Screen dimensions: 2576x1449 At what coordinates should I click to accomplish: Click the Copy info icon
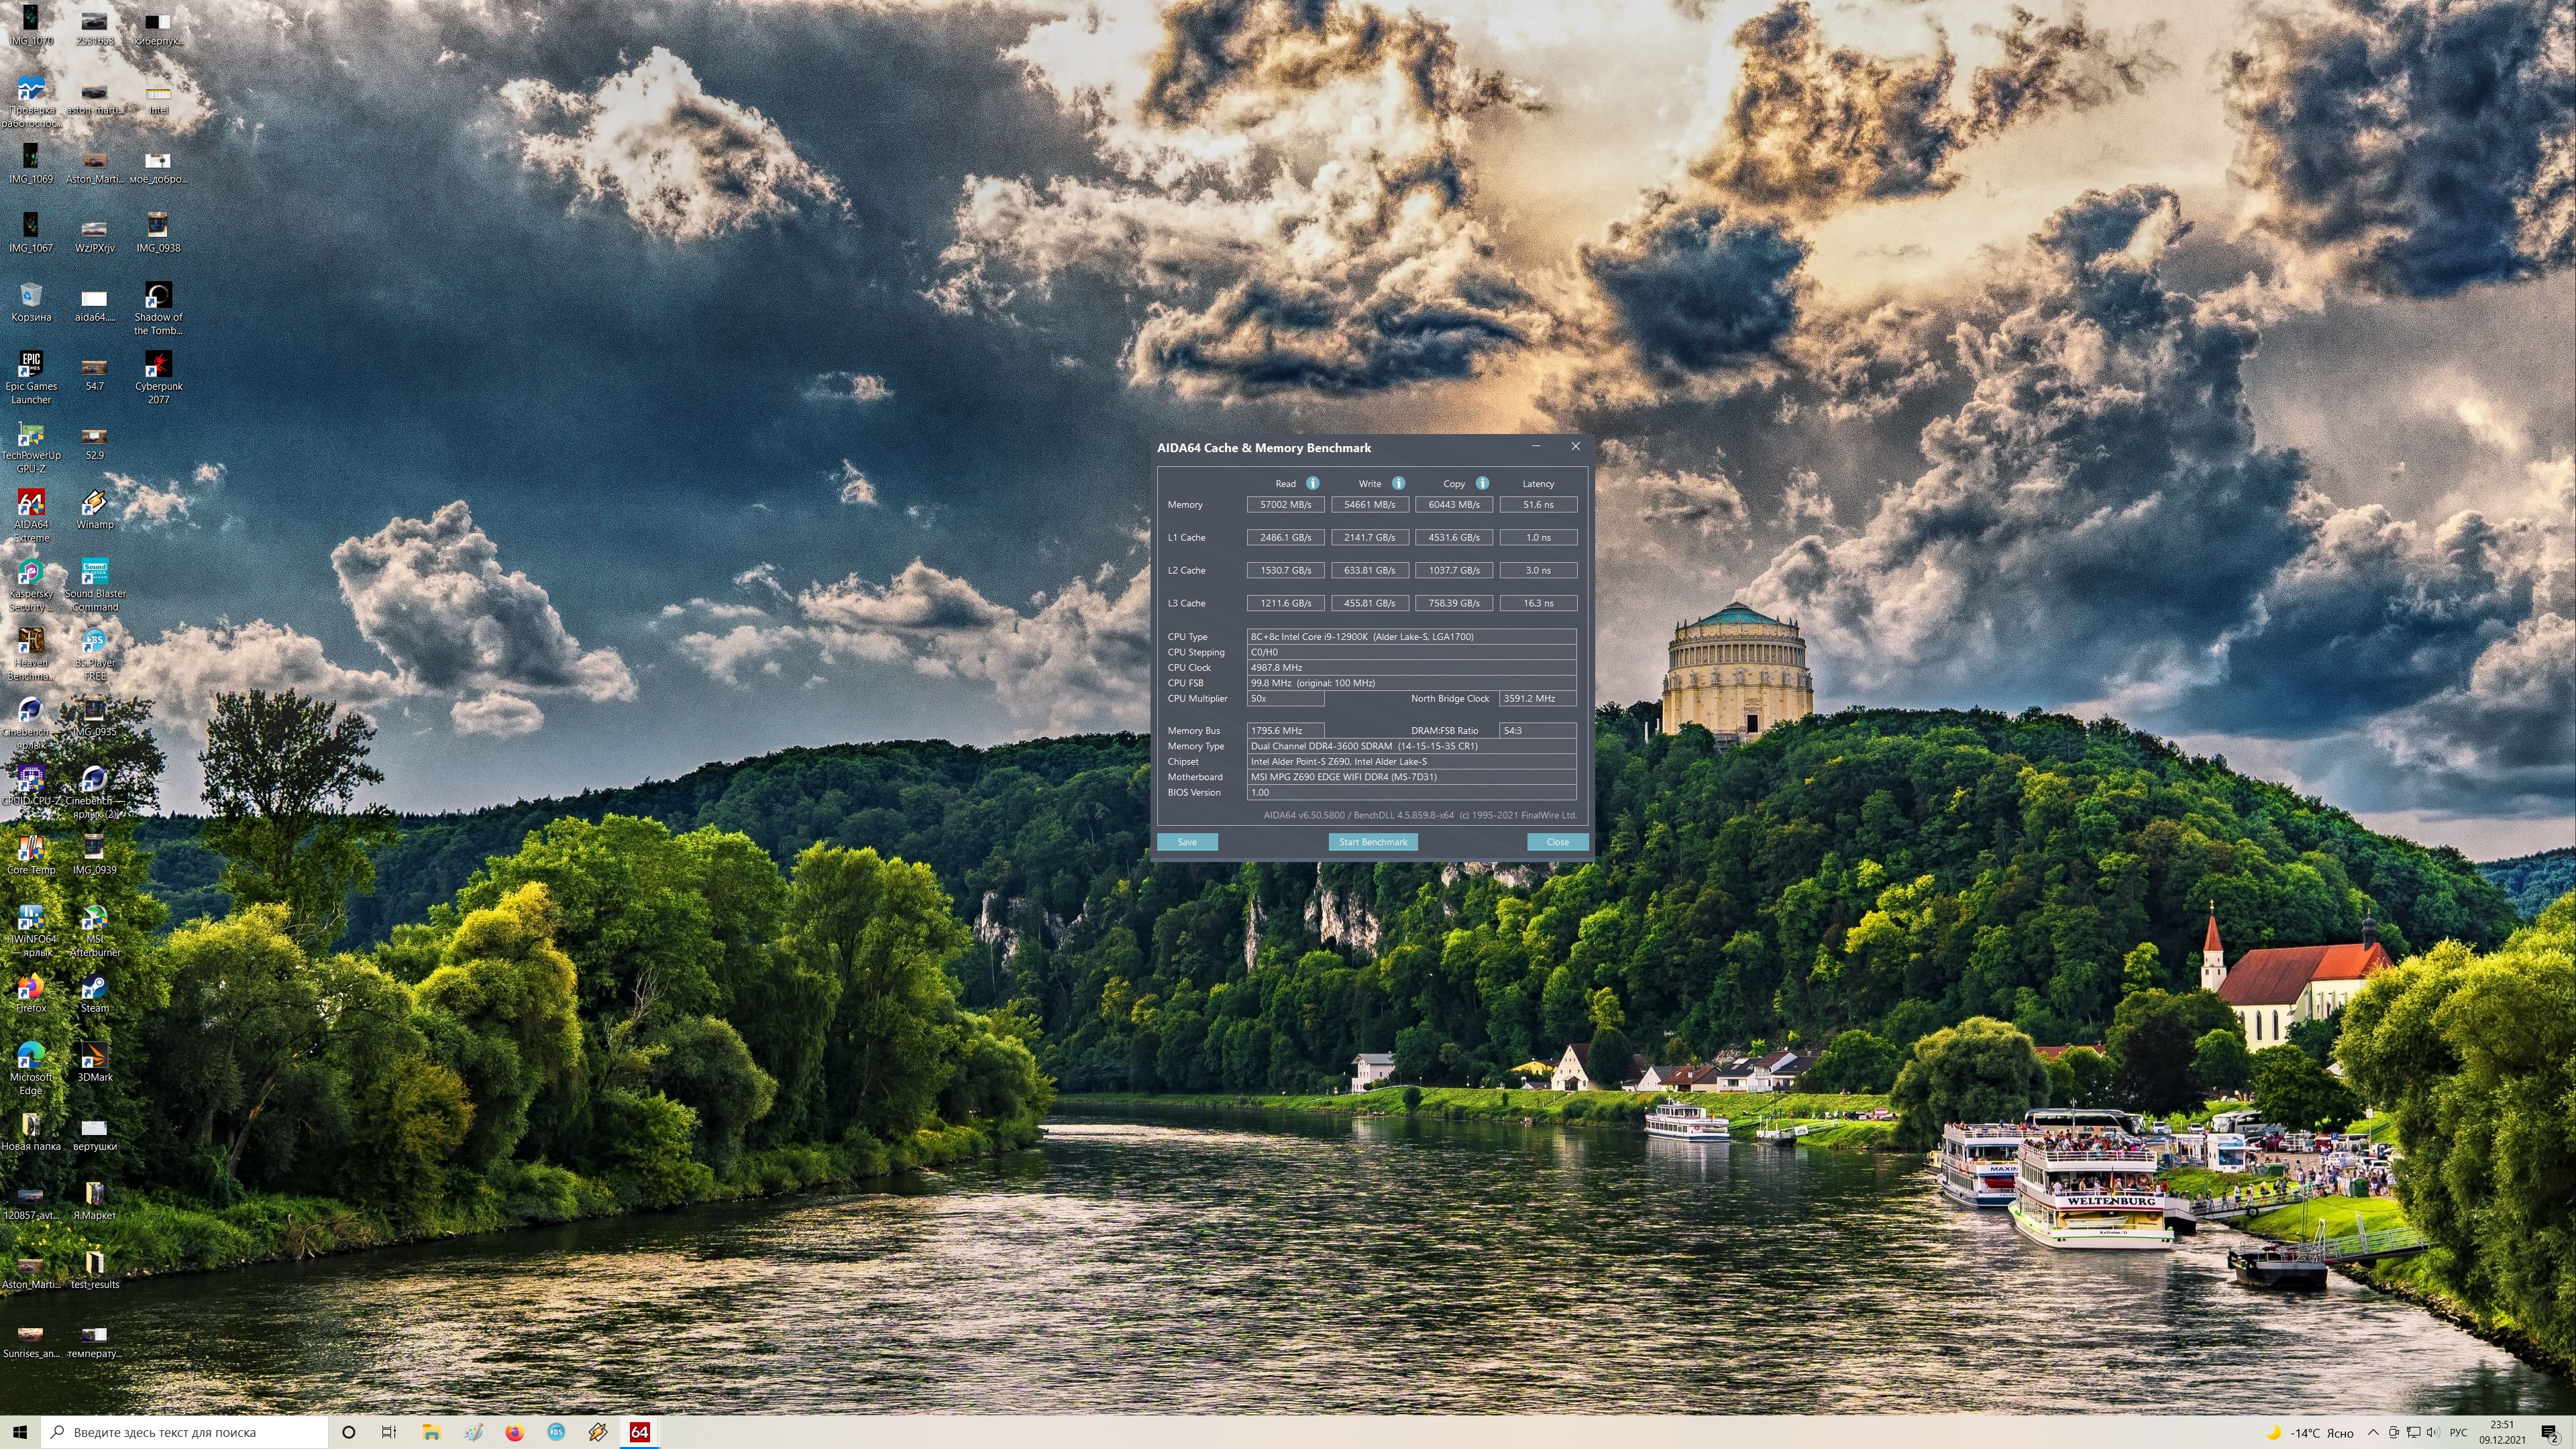click(1482, 483)
